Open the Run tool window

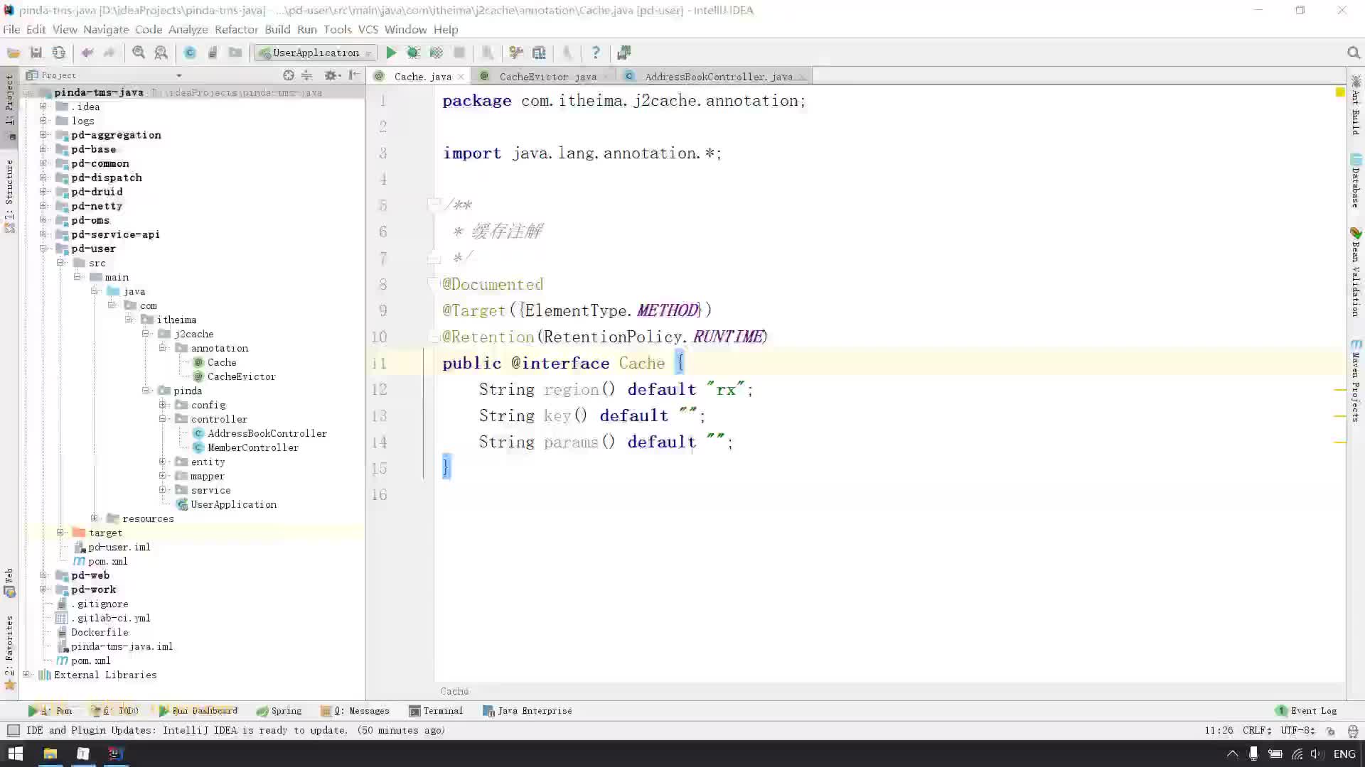(50, 711)
